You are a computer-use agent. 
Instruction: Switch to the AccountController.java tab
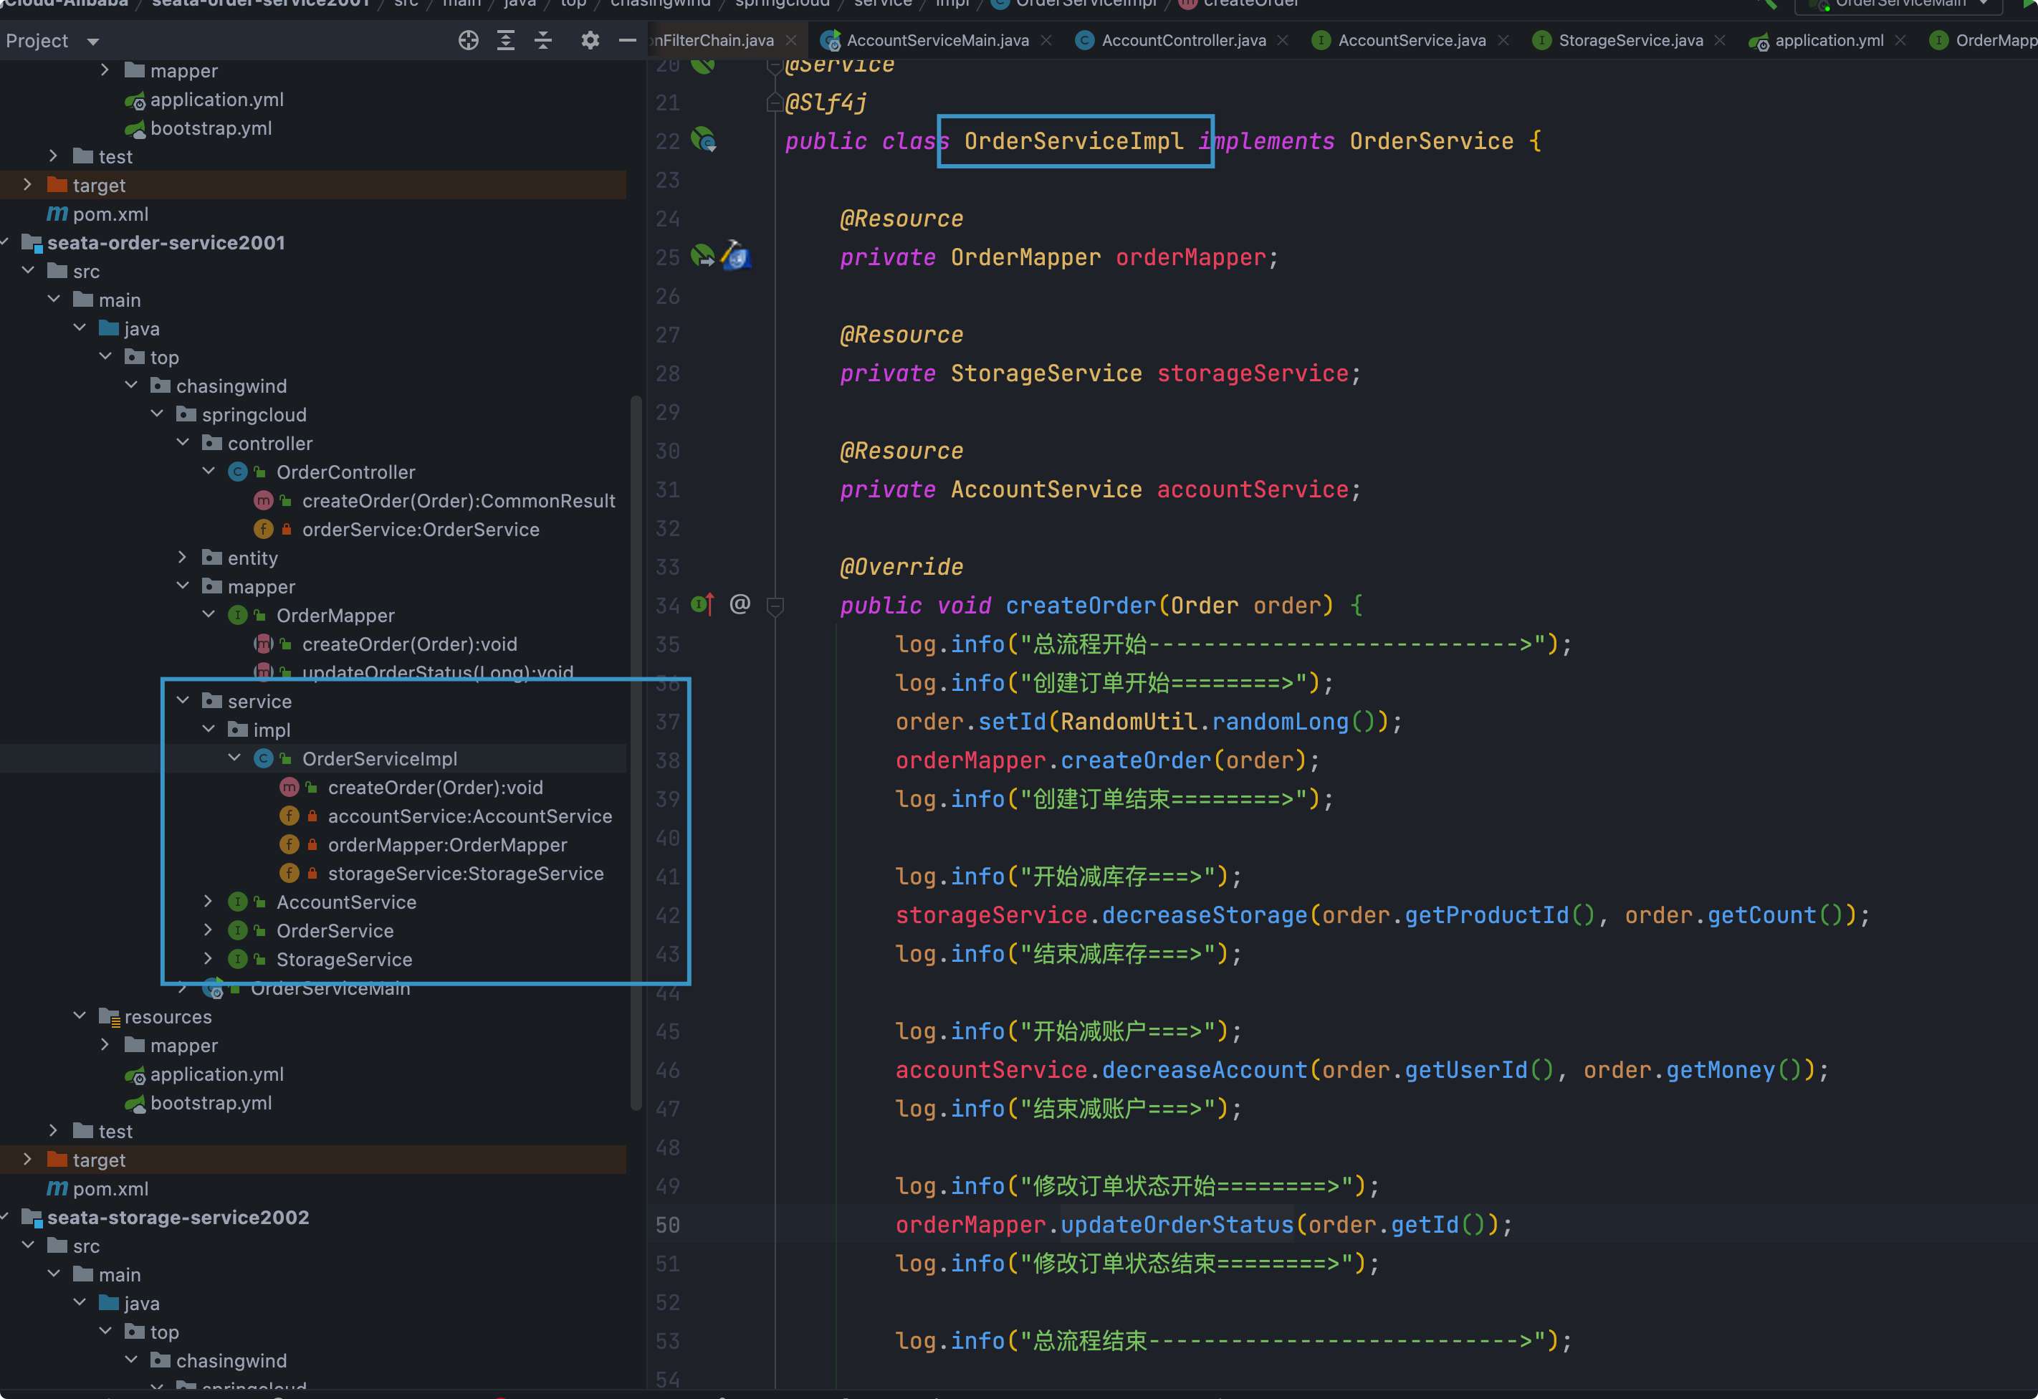1182,40
